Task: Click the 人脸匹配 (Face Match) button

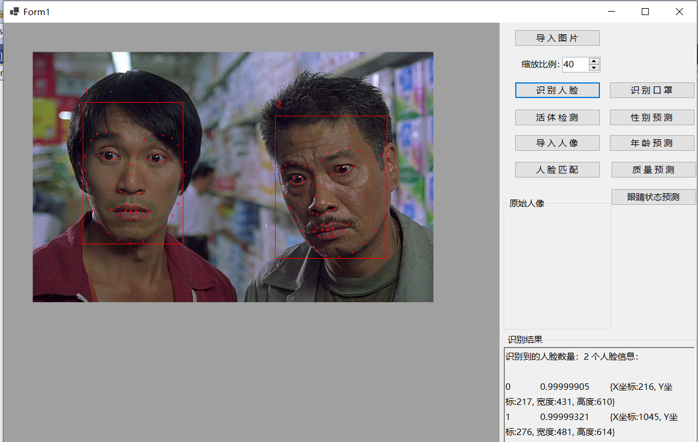Action: pyautogui.click(x=557, y=169)
